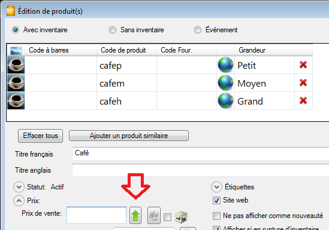The image size is (329, 230).
Task: Click the Effacer tous button
Action: (41, 136)
